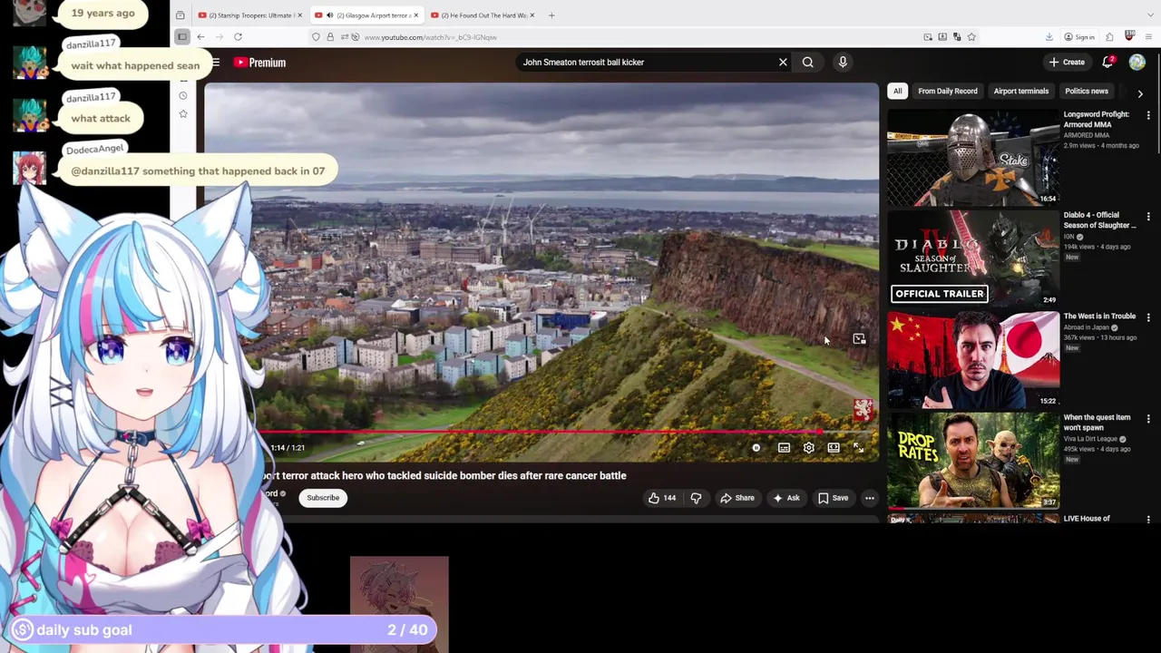The height and width of the screenshot is (653, 1161).
Task: Click the overlay icon on video right edge
Action: 859,339
